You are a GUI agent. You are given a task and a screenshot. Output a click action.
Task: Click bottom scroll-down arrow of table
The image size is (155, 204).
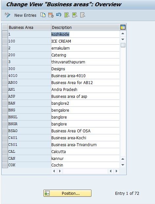123,165
